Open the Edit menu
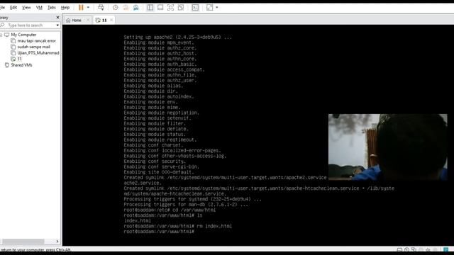Screen dimensions: 454x255 (x=13, y=8)
